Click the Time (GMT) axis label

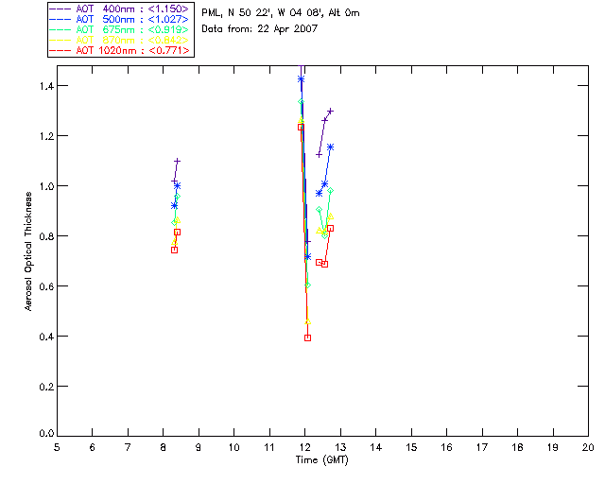click(321, 460)
